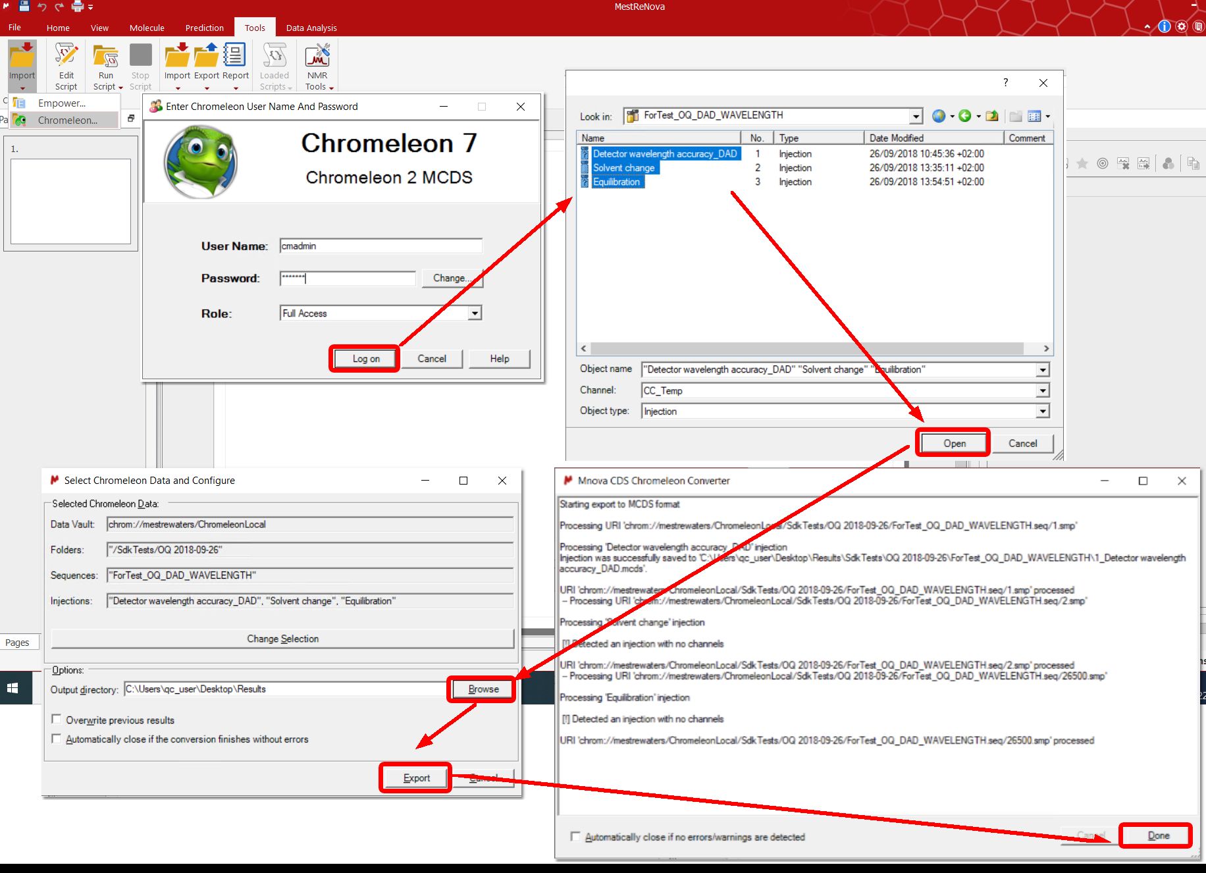
Task: Click the Output directory path field
Action: pyautogui.click(x=285, y=689)
